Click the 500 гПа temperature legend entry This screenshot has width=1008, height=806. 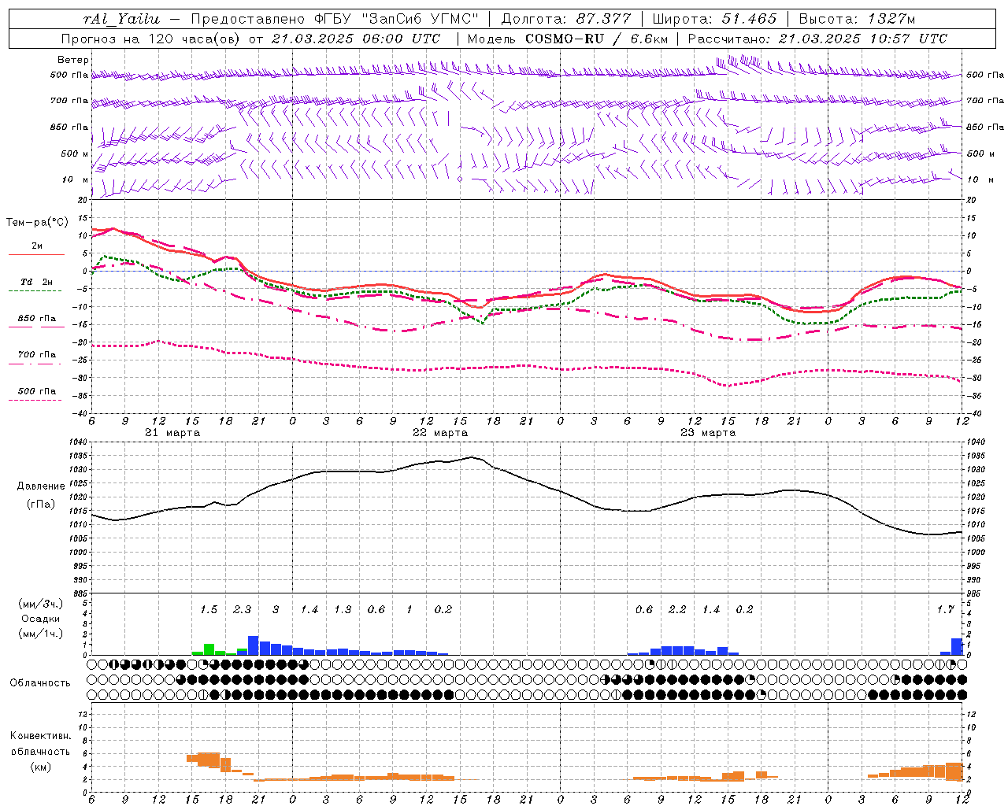(x=36, y=391)
